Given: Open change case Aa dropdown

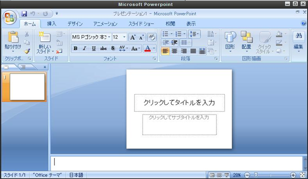Looking at the screenshot, I should point(136,48).
